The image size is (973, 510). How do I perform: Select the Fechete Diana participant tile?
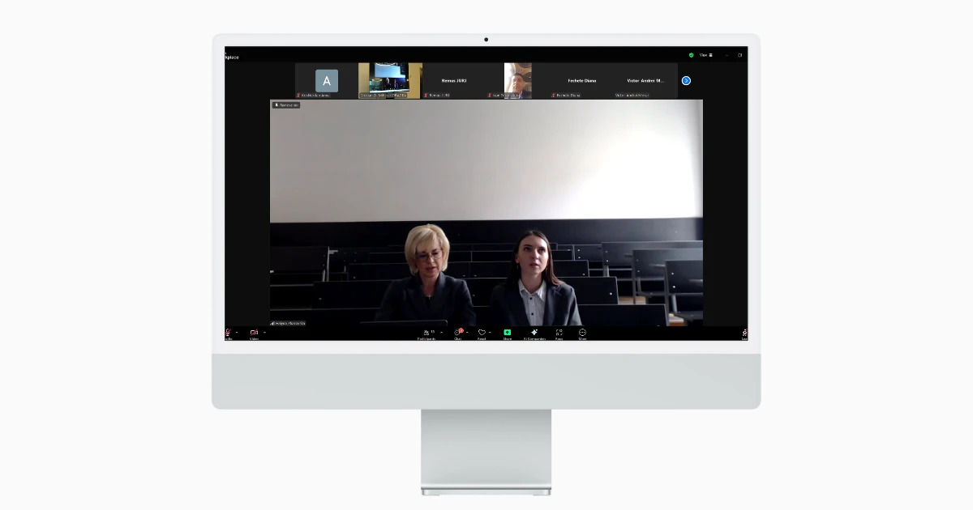pyautogui.click(x=581, y=81)
